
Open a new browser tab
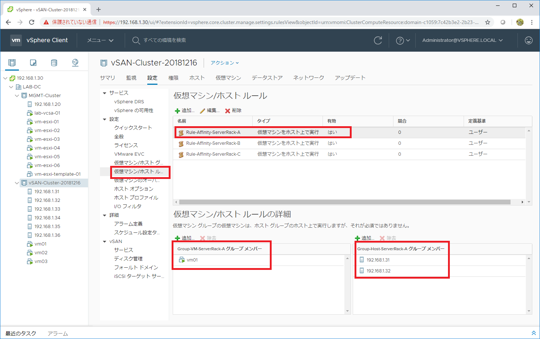click(99, 9)
